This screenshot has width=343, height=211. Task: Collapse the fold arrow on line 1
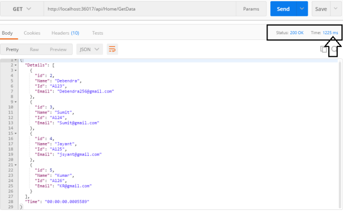click(x=15, y=60)
